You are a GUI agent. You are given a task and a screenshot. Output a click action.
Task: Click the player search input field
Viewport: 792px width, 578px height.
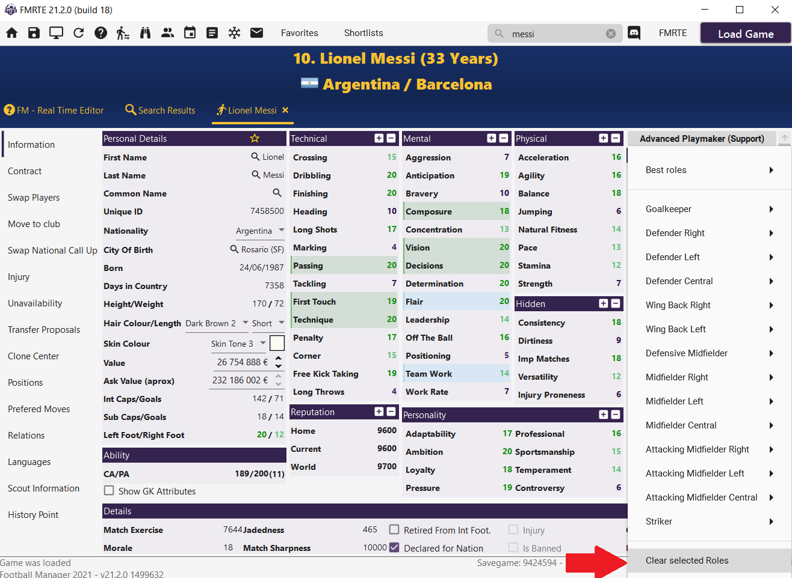(554, 34)
